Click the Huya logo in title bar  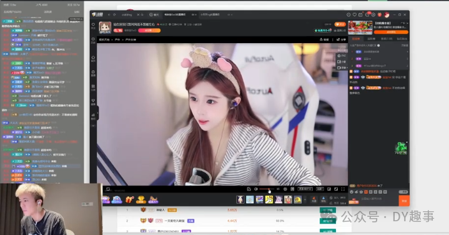(97, 14)
